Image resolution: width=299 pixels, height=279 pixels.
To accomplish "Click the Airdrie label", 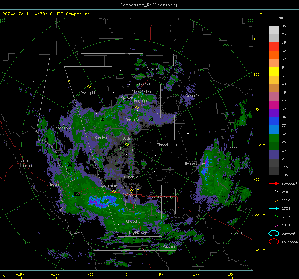I will click(x=131, y=177).
